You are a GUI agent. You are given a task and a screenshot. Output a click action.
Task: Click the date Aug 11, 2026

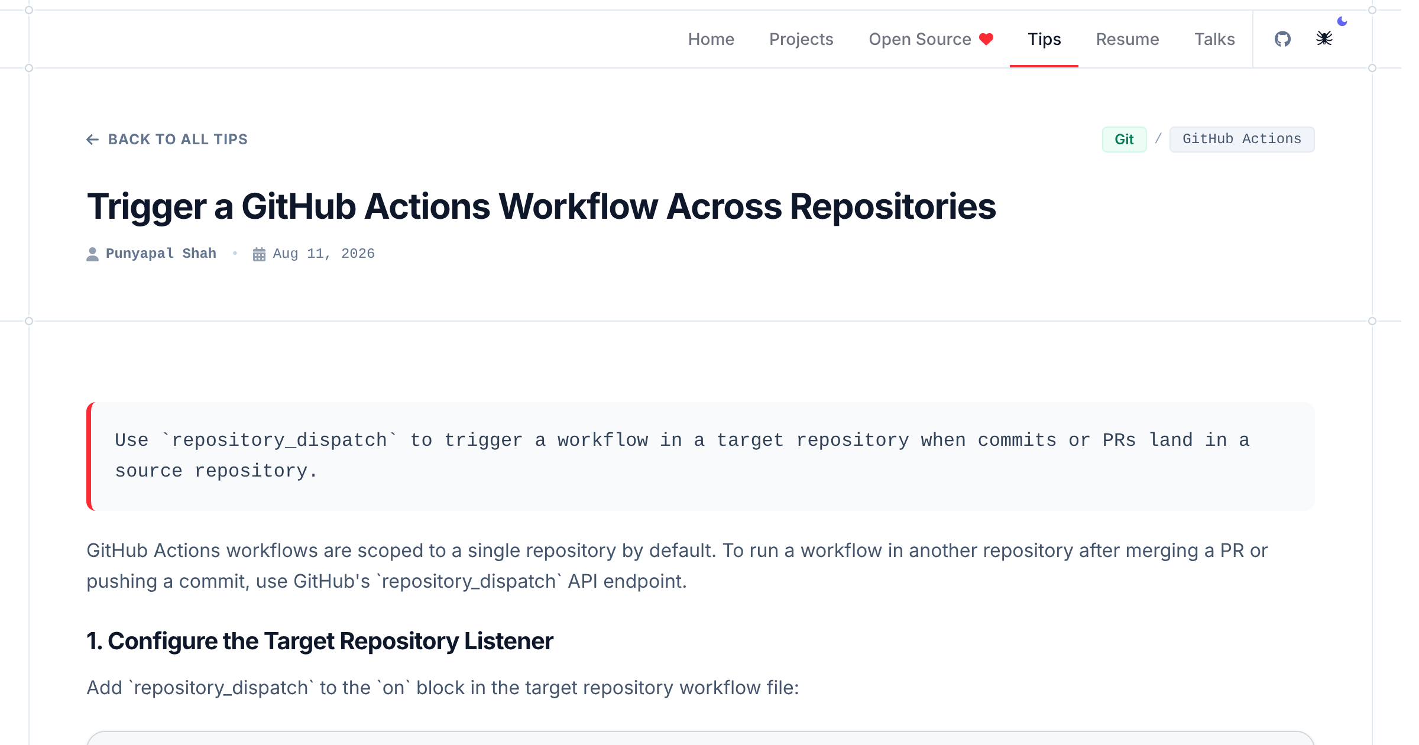[323, 254]
